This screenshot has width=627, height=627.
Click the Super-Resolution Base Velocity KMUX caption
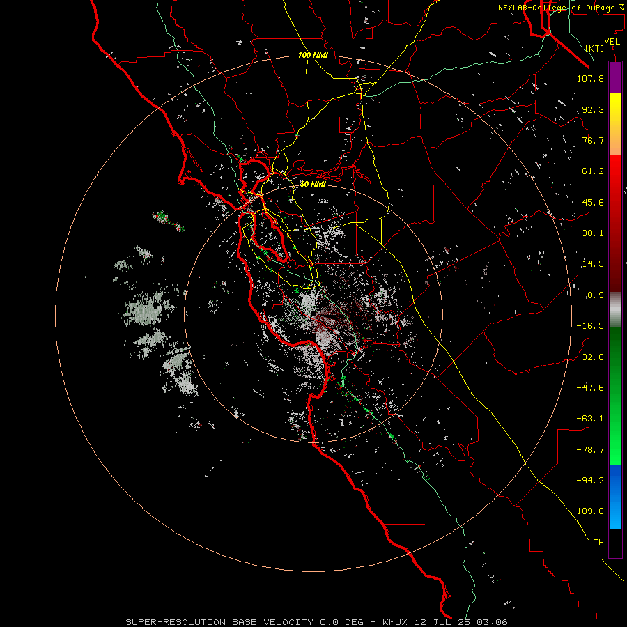317,622
